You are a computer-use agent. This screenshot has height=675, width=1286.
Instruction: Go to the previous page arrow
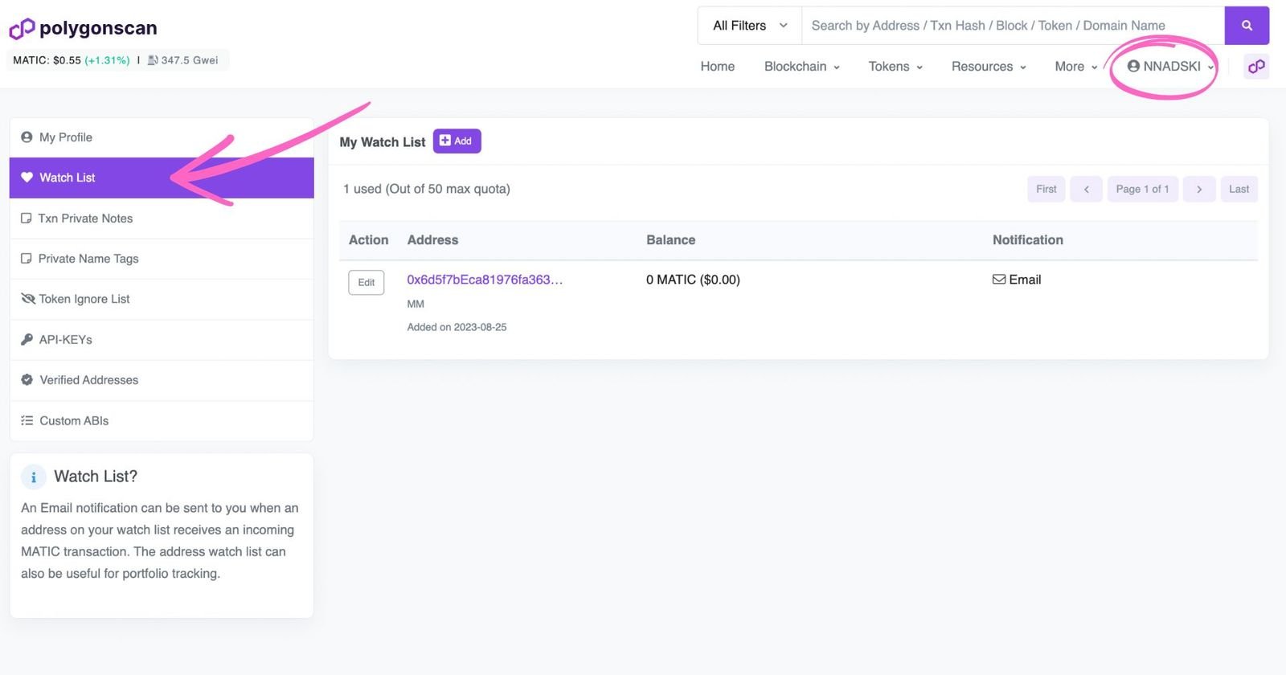(x=1086, y=190)
